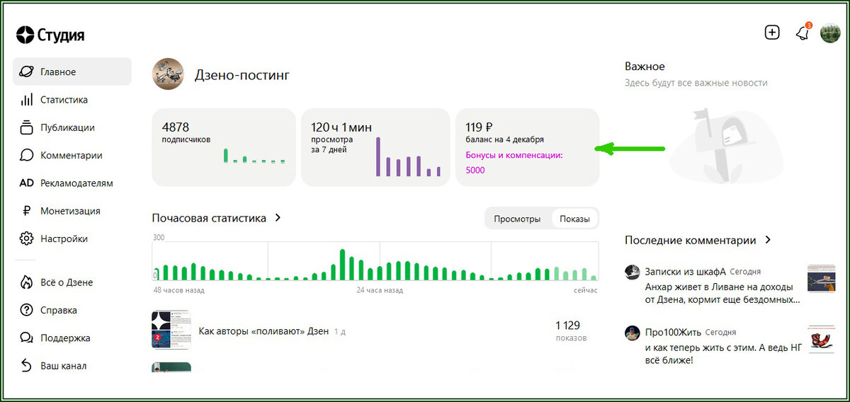
Task: Open comment text Анхар живет в Ливане
Action: point(723,294)
